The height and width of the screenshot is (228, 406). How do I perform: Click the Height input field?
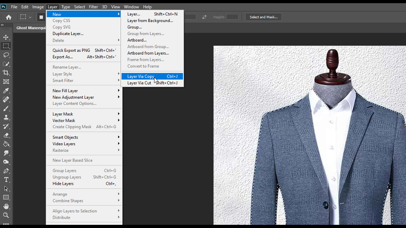[232, 17]
